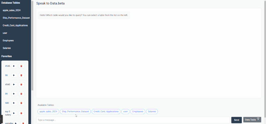The width and height of the screenshot is (266, 124).
Task: Run the 000 favorite query
Action: coord(14,103)
